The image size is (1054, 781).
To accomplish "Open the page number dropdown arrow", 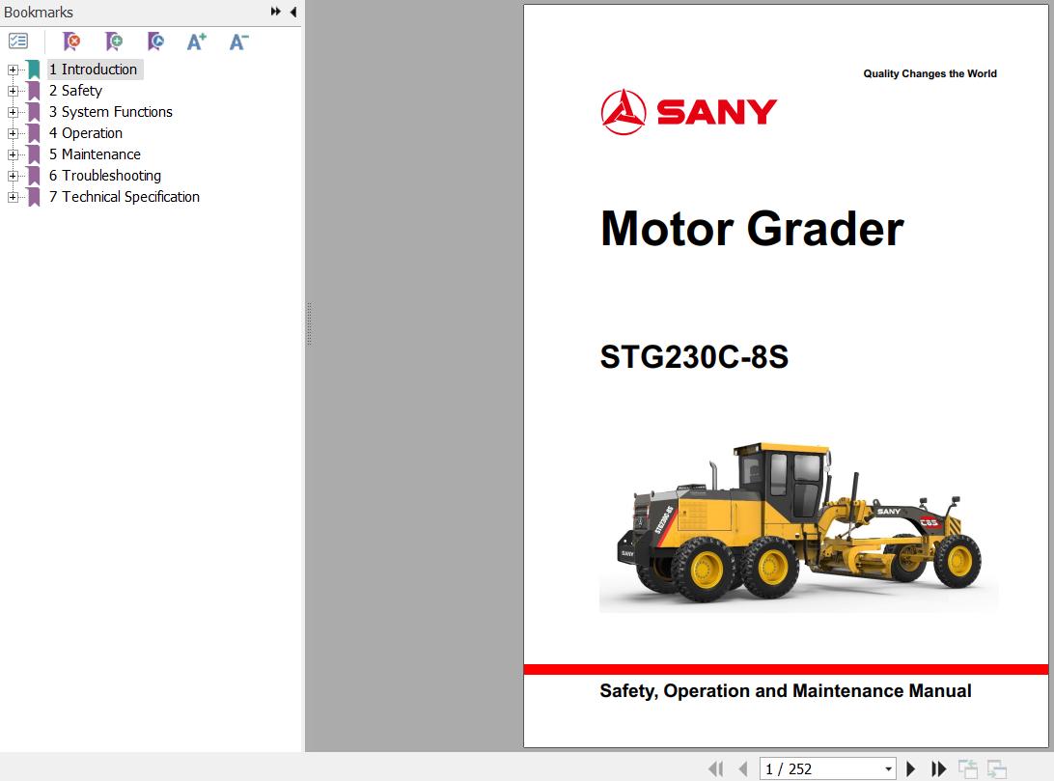I will click(x=889, y=768).
